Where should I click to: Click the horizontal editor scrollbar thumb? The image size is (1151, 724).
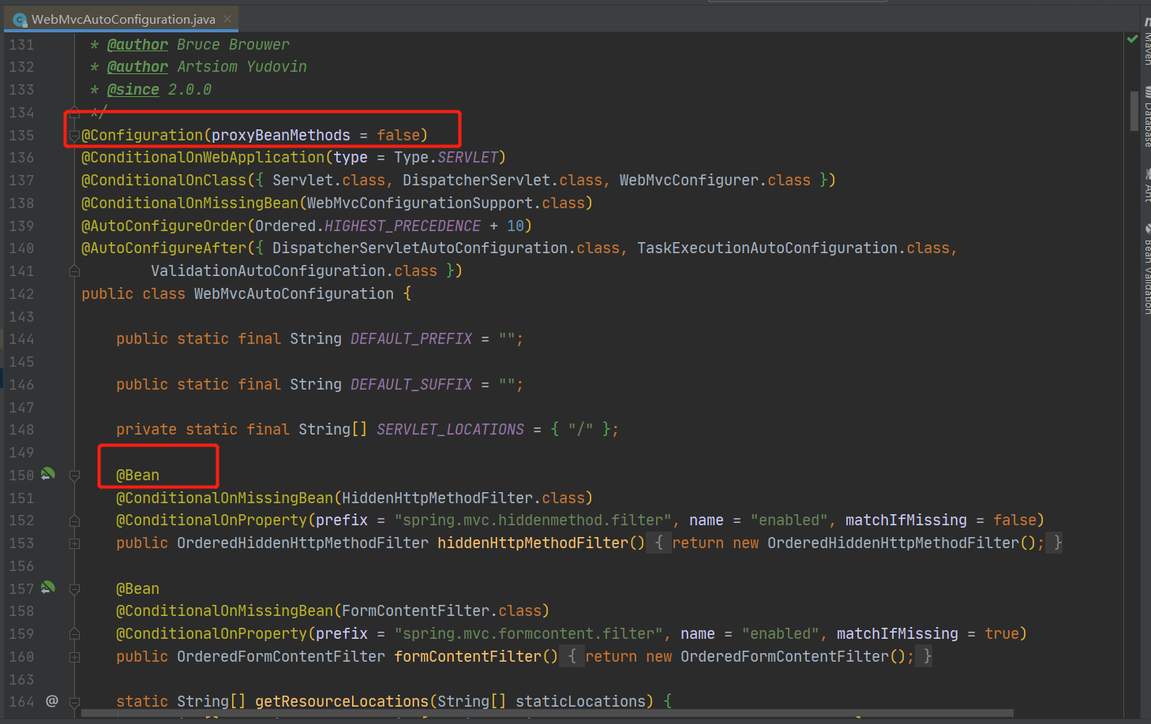547,713
